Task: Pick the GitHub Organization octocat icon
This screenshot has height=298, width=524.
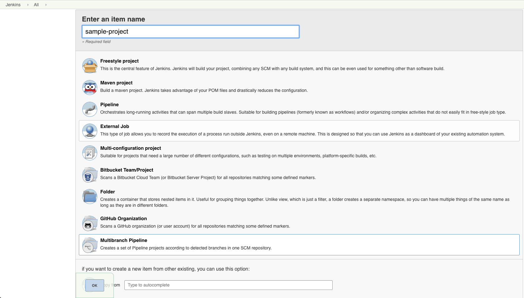Action: [x=90, y=223]
